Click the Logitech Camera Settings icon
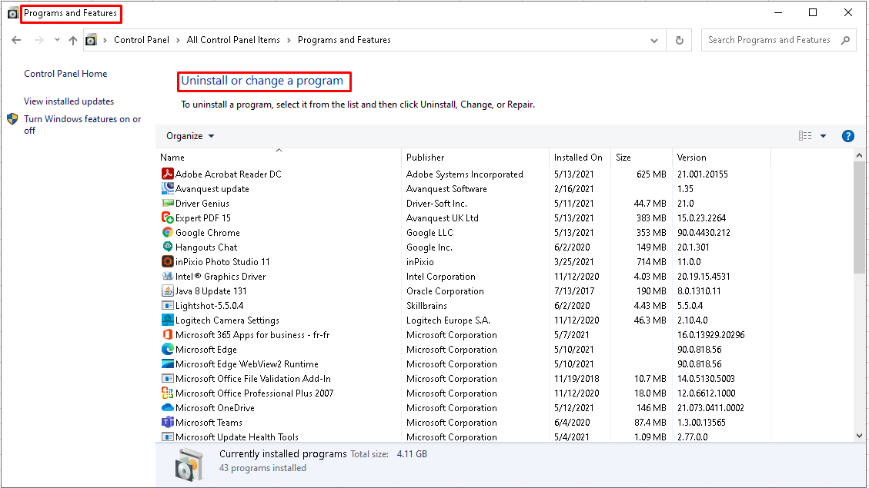 pyautogui.click(x=167, y=320)
